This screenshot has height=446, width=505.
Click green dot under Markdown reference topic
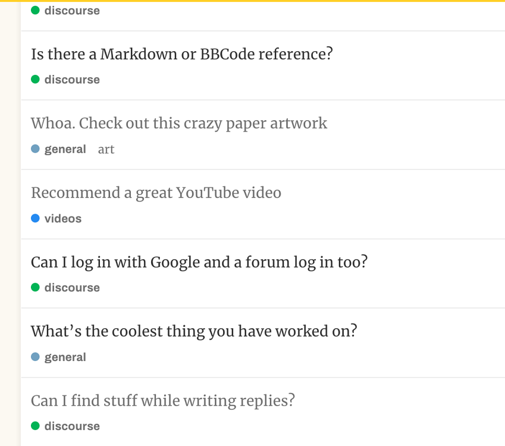[x=35, y=80]
